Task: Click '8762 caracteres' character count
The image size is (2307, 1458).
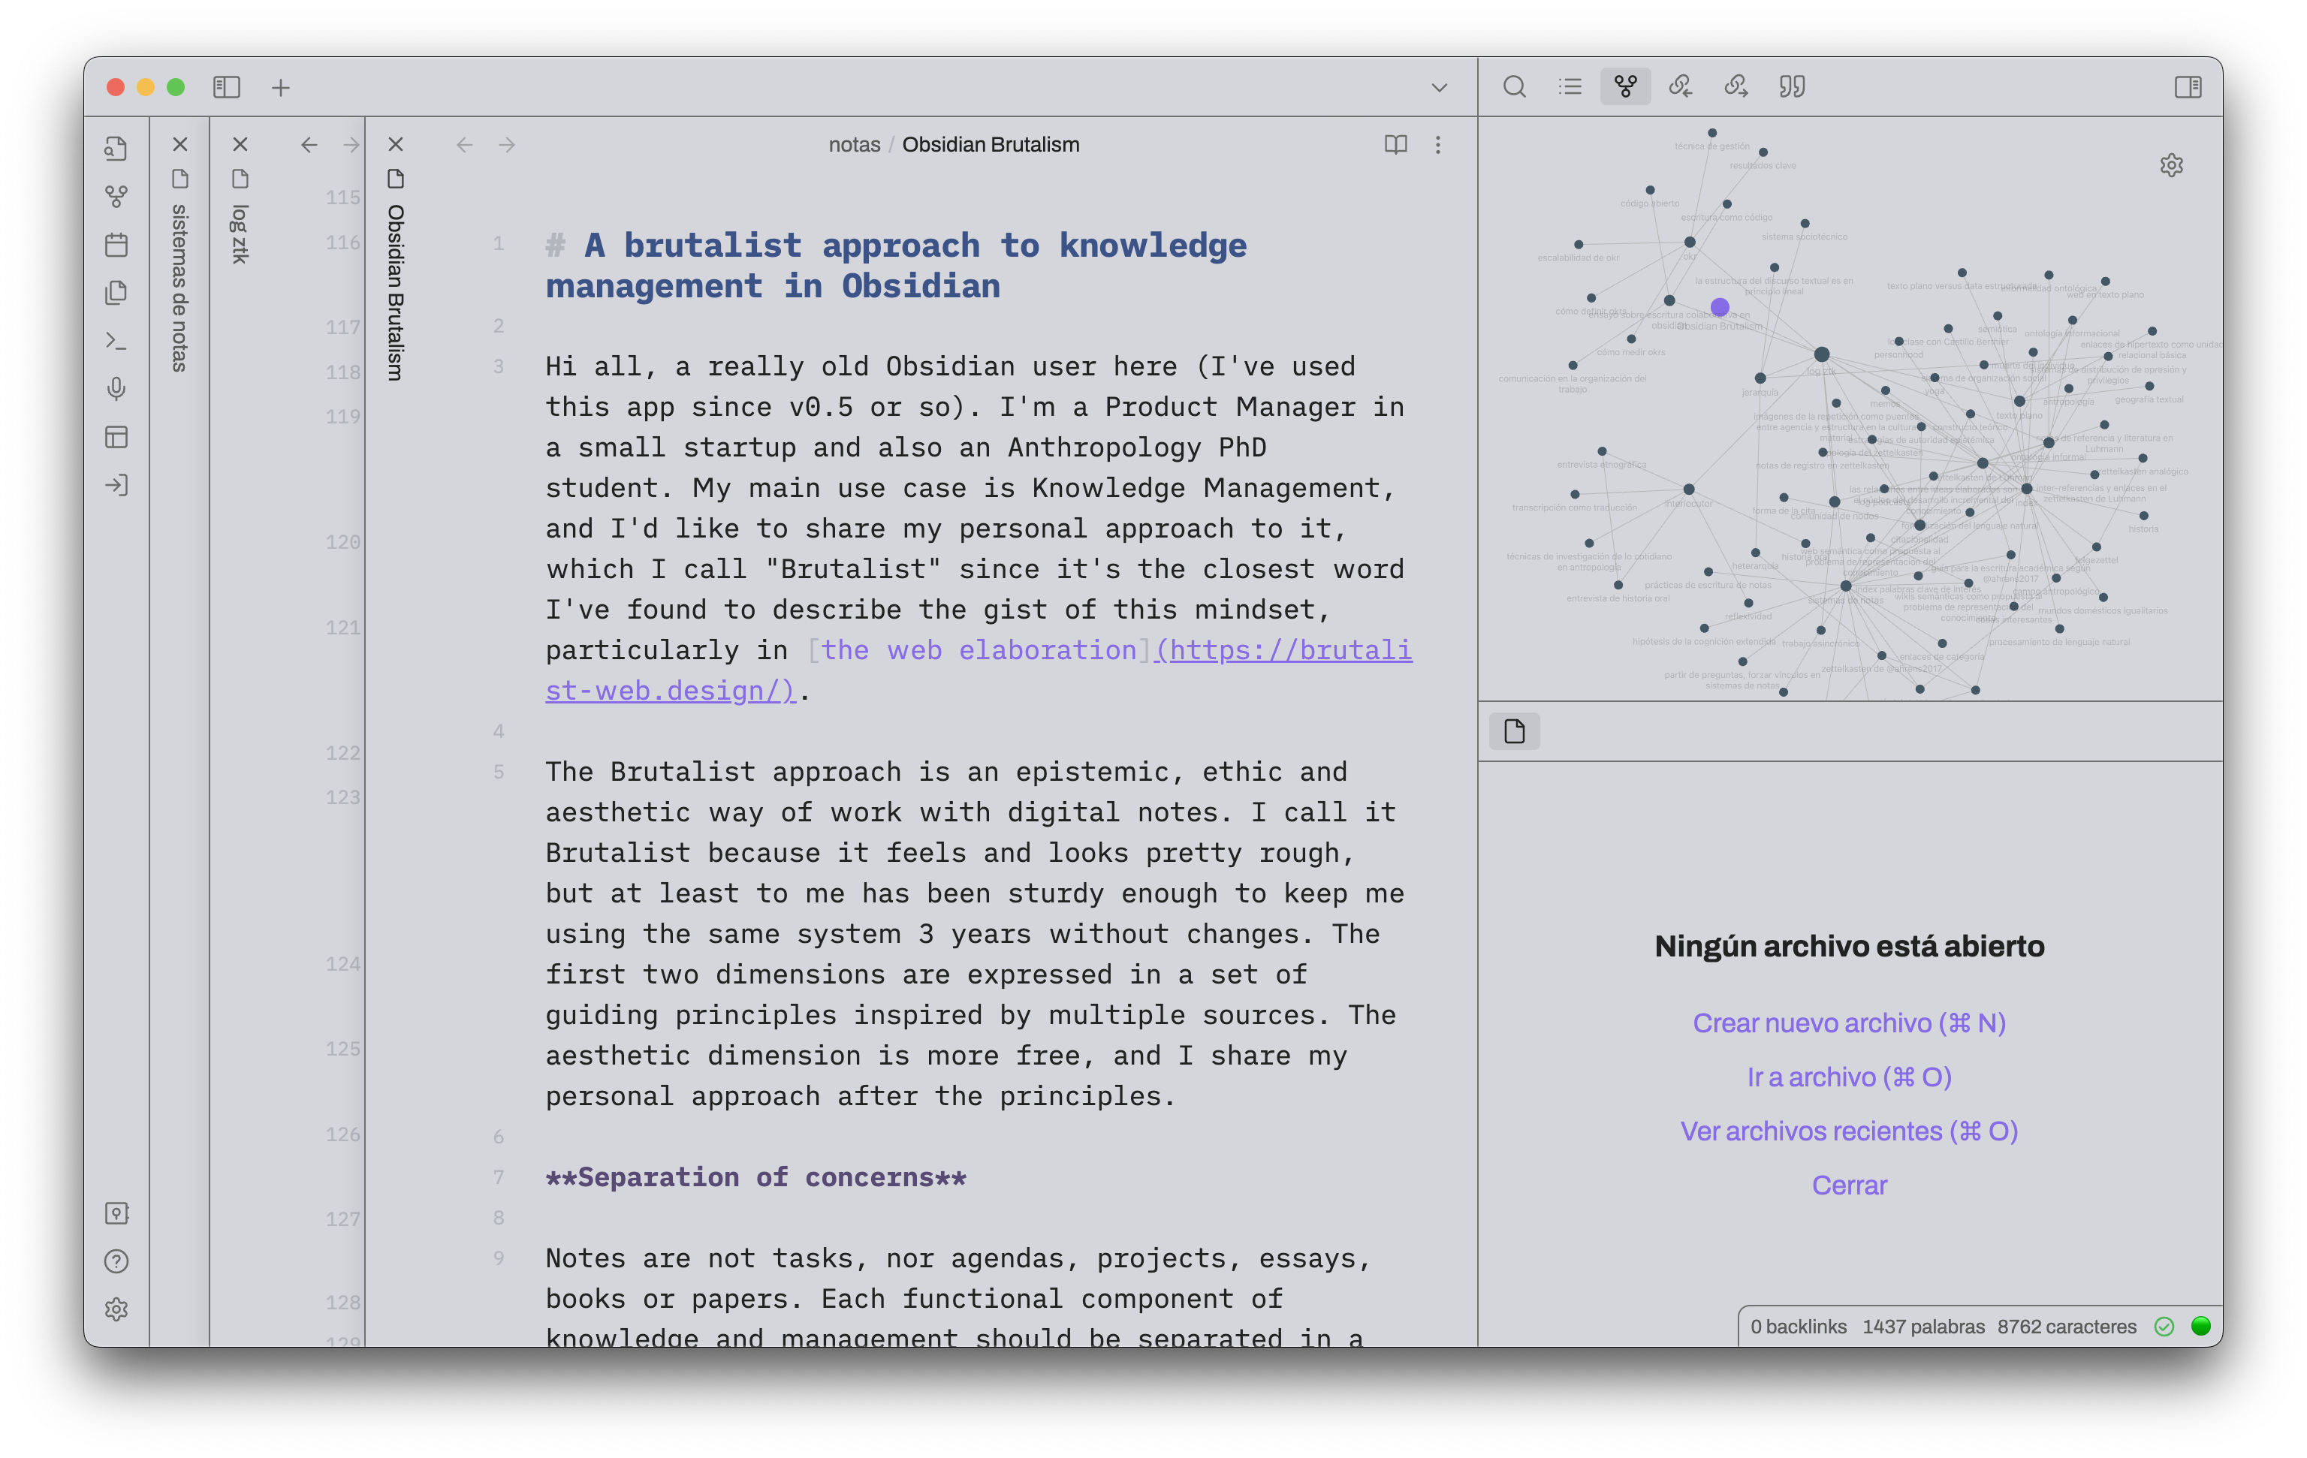Action: [x=2067, y=1327]
